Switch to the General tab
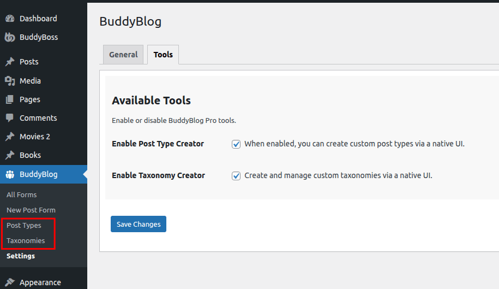The width and height of the screenshot is (499, 289). pos(123,55)
